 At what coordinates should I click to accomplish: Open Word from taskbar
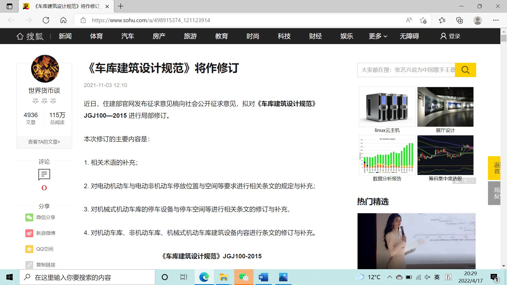pyautogui.click(x=264, y=277)
